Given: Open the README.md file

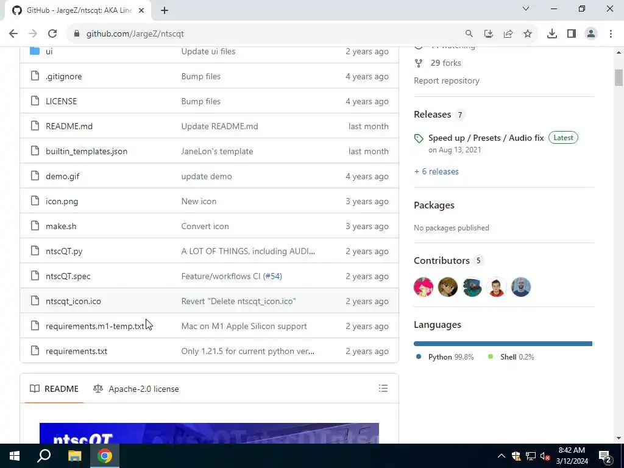Looking at the screenshot, I should pos(69,126).
